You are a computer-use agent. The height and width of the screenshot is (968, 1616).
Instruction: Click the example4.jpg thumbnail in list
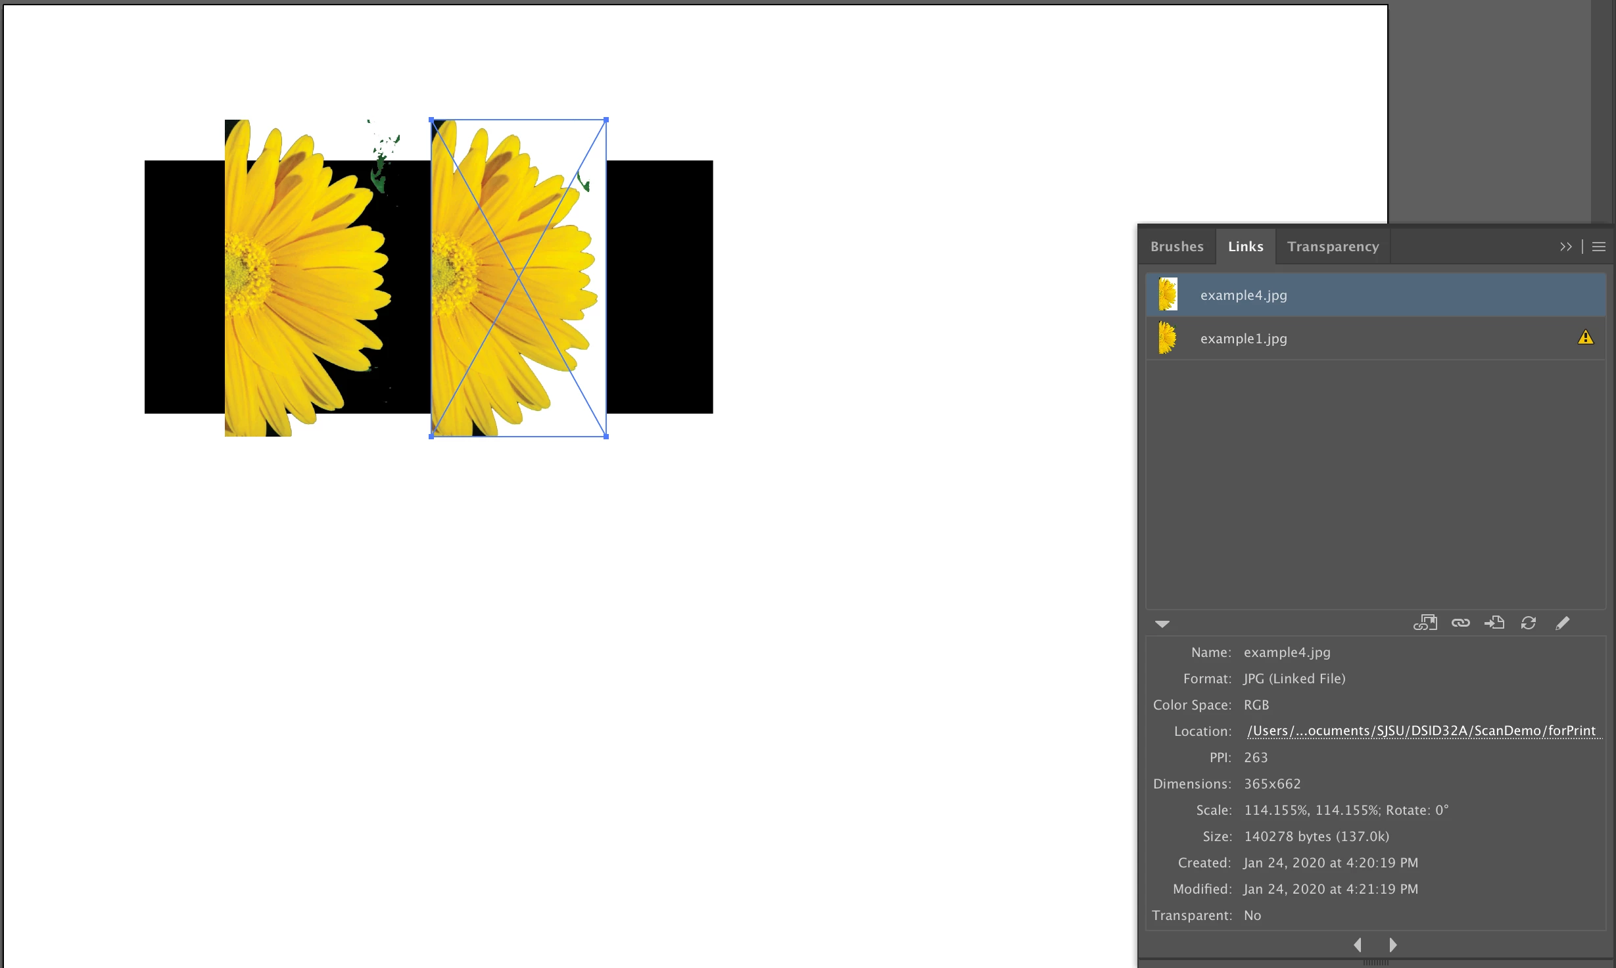coord(1168,295)
